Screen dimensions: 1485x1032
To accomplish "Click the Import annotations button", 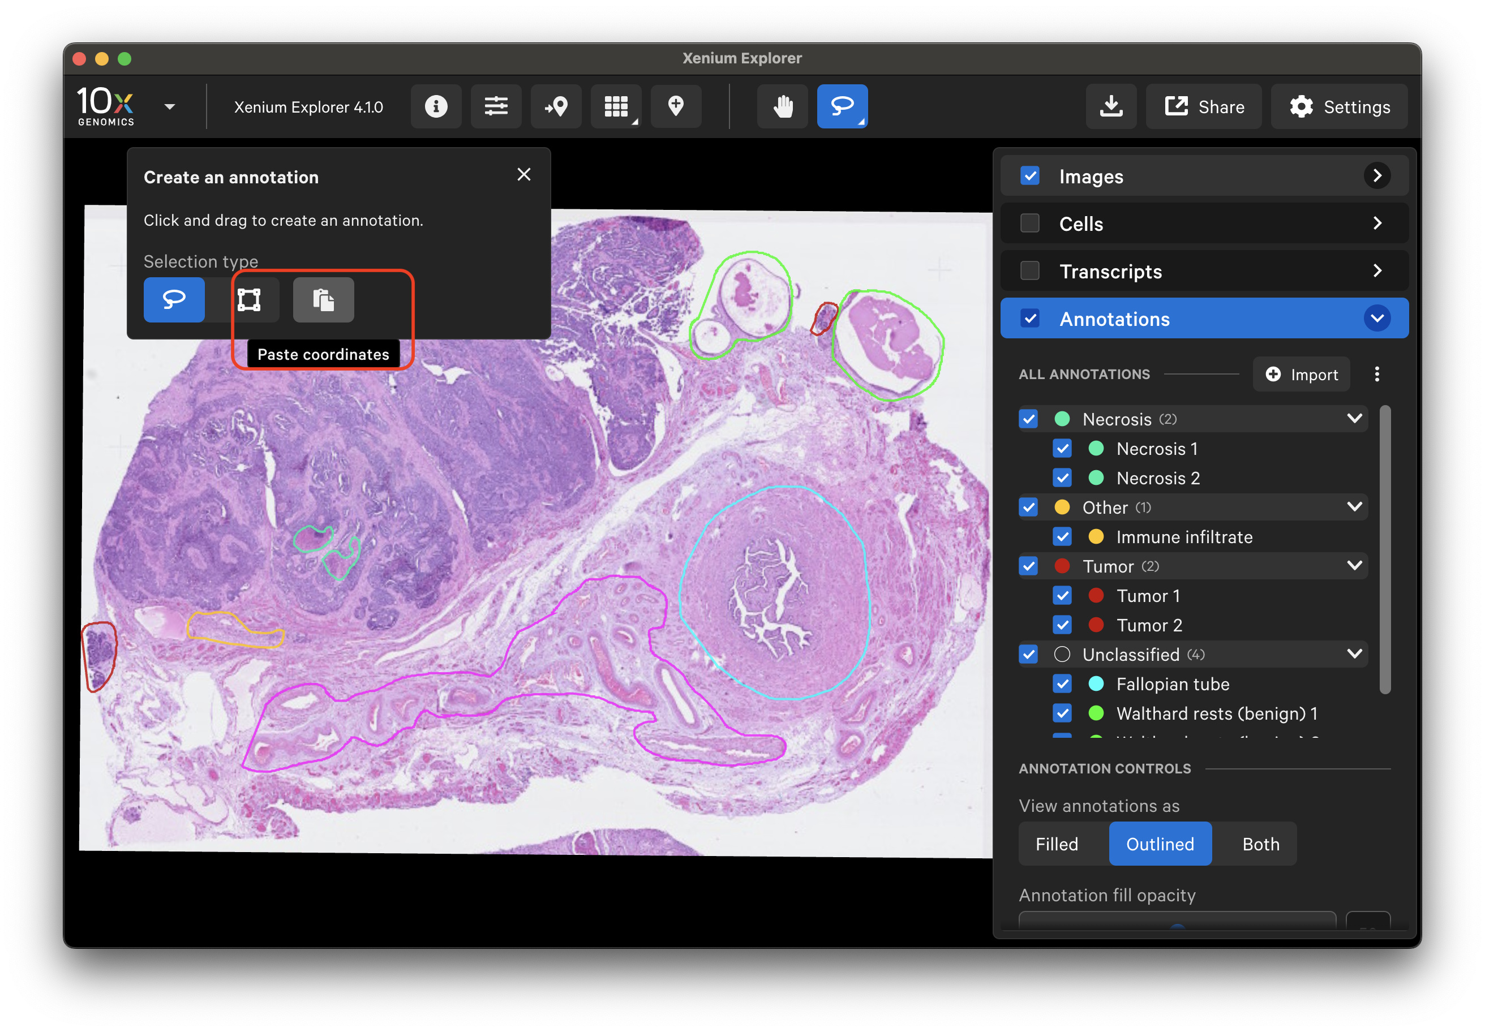I will pyautogui.click(x=1301, y=375).
